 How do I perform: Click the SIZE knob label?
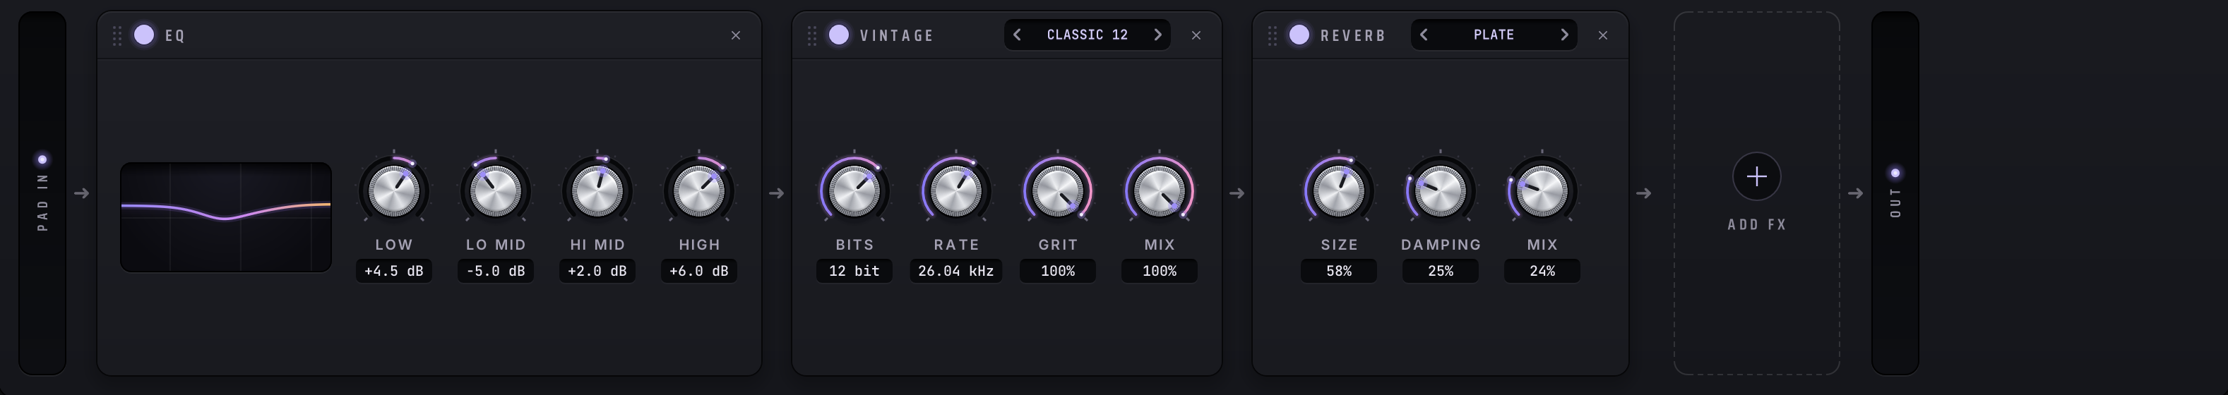(x=1339, y=245)
